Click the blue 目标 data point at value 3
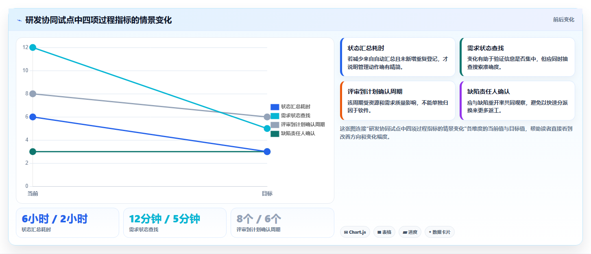 [267, 152]
